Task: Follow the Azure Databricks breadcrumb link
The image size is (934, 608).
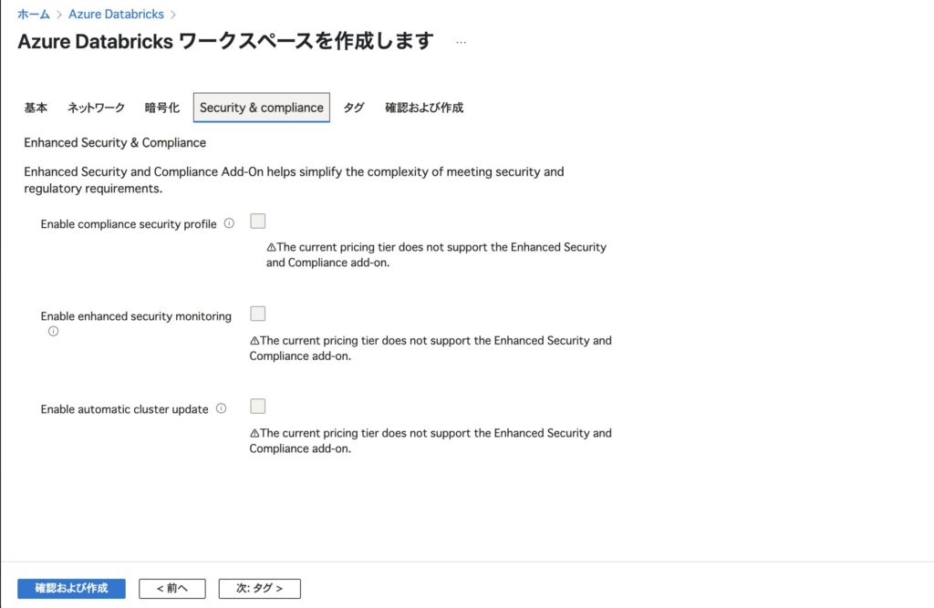Action: click(x=116, y=14)
